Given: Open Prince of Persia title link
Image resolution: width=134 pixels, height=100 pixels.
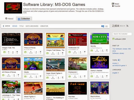Looking at the screenshot, I should [x=30, y=48].
